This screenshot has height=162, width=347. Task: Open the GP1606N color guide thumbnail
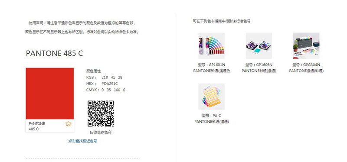click(x=259, y=46)
